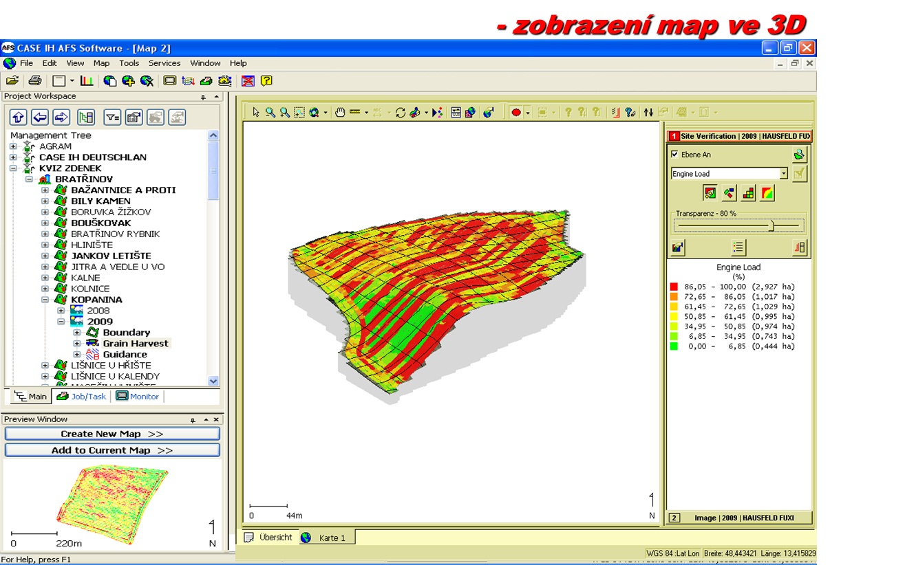
Task: Click the circular refresh arrows icon
Action: tap(401, 112)
